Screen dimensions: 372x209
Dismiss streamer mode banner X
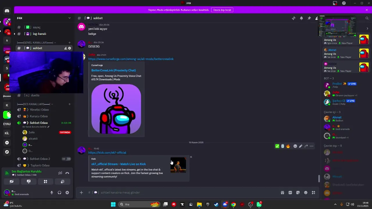click(367, 10)
